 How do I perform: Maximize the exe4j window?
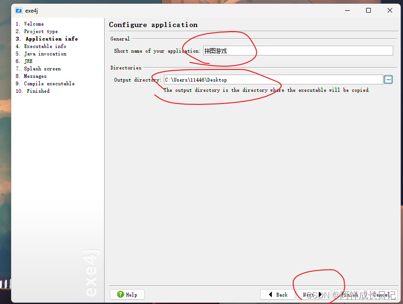click(368, 10)
